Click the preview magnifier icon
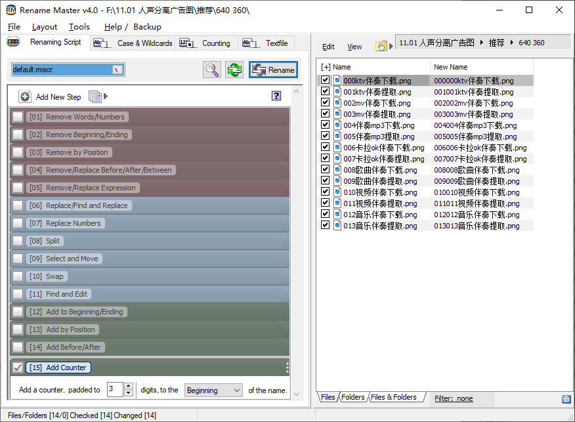This screenshot has height=422, width=575. (212, 70)
